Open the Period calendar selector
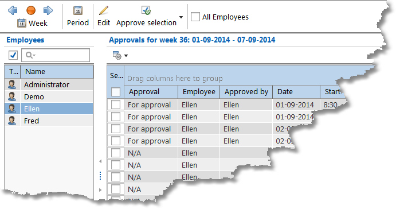This screenshot has width=396, height=209. pyautogui.click(x=78, y=16)
